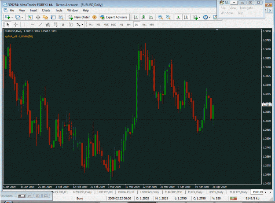The width and height of the screenshot is (275, 203).
Task: Switch timeframe to H4
Action: pyautogui.click(x=129, y=25)
